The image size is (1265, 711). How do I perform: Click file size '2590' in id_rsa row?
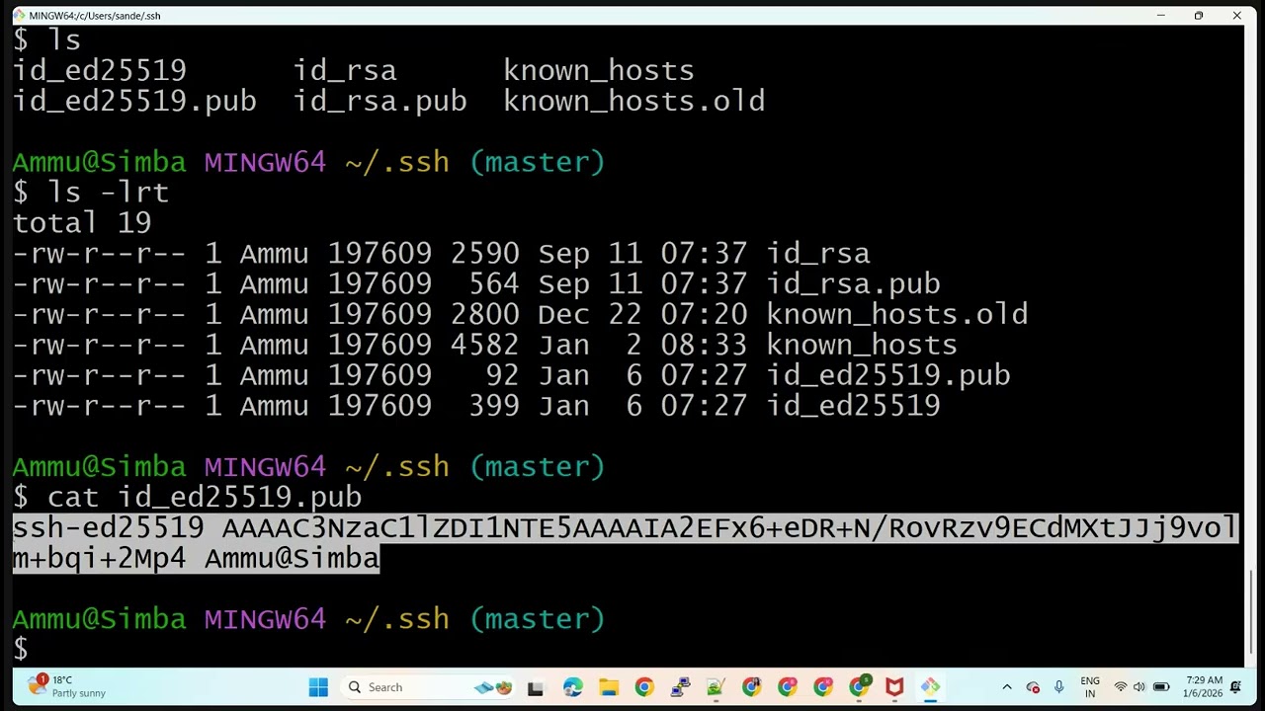pyautogui.click(x=484, y=254)
